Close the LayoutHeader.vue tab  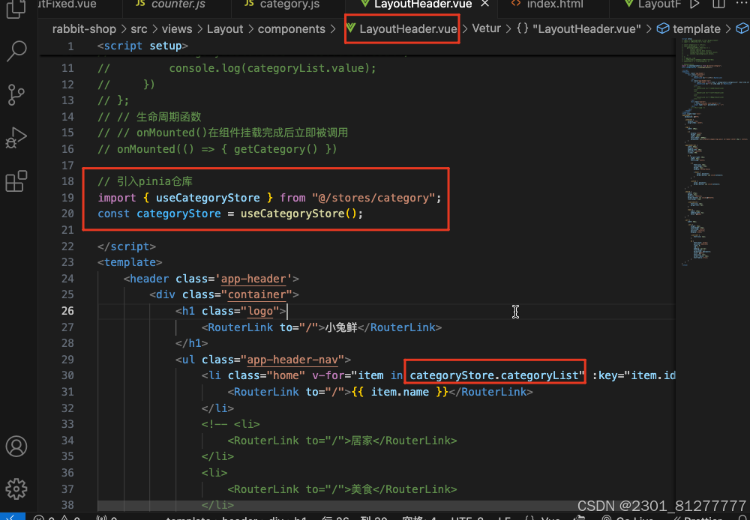click(484, 4)
